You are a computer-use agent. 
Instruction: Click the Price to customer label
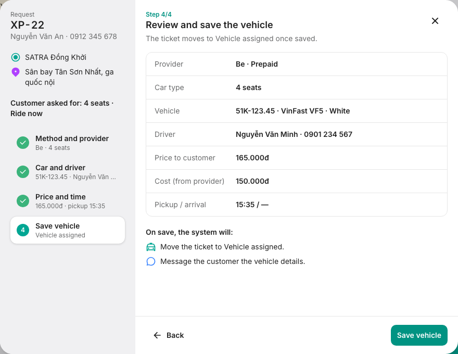click(185, 158)
